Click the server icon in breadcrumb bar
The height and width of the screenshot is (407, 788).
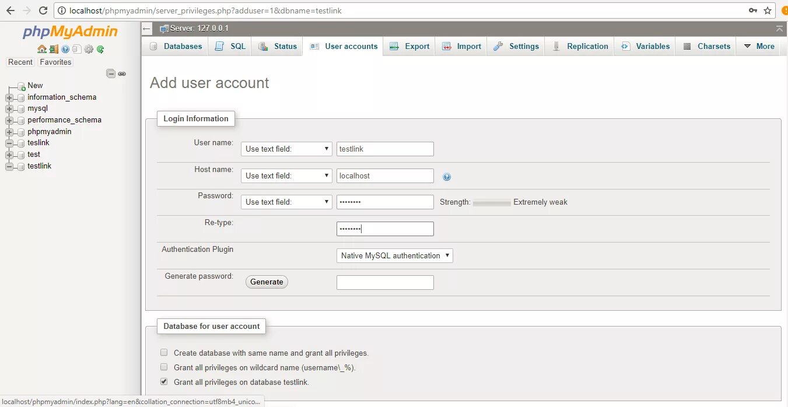coord(164,29)
